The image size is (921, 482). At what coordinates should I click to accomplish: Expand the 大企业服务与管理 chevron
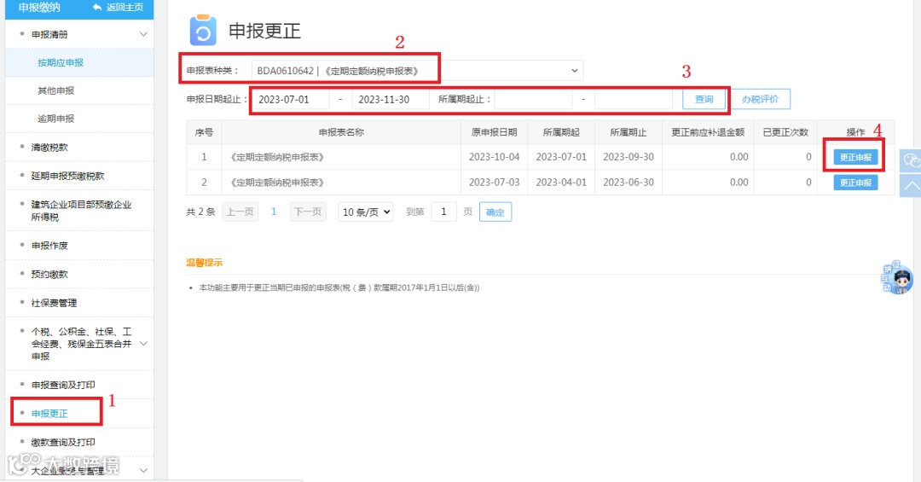143,471
